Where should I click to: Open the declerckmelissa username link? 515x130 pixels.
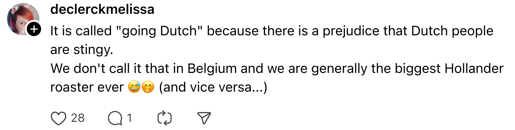(102, 9)
